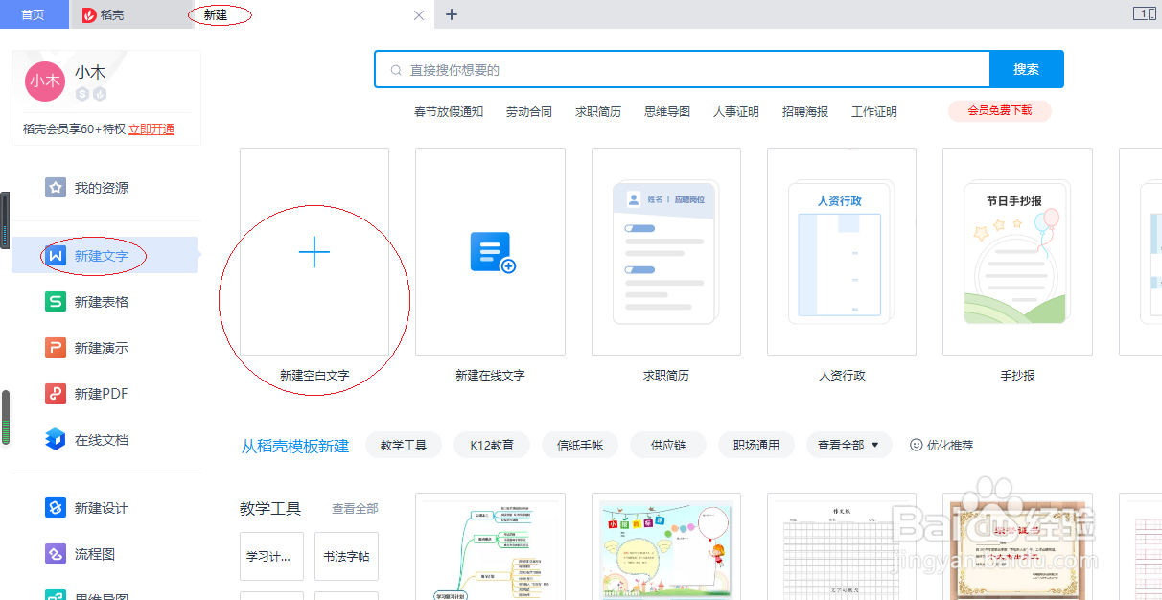Click the 人事证明 search suggestion

point(736,112)
